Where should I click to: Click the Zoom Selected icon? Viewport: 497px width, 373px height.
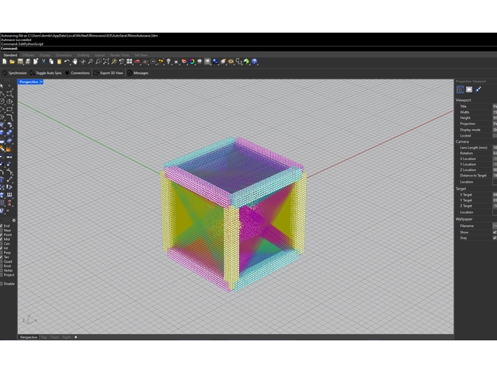114,61
